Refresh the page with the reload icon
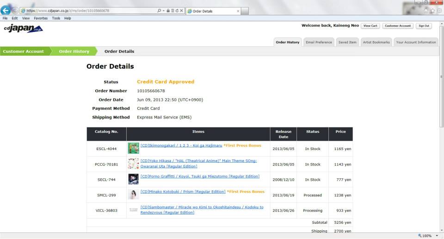444x239 pixels. 177,11
